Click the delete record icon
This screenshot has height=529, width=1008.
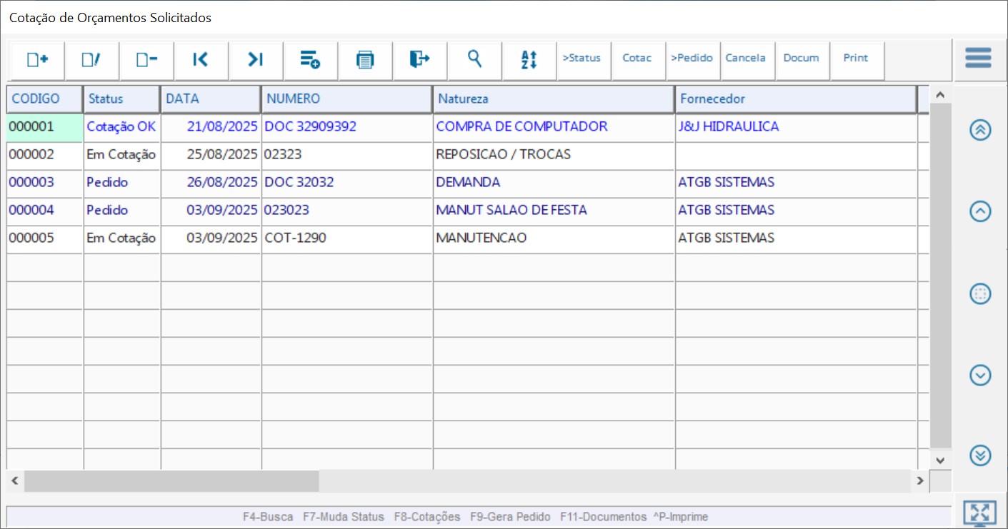146,60
